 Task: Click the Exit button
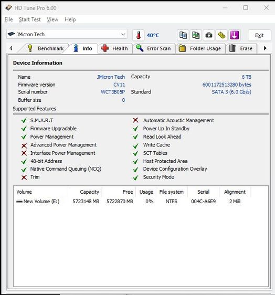[x=259, y=35]
